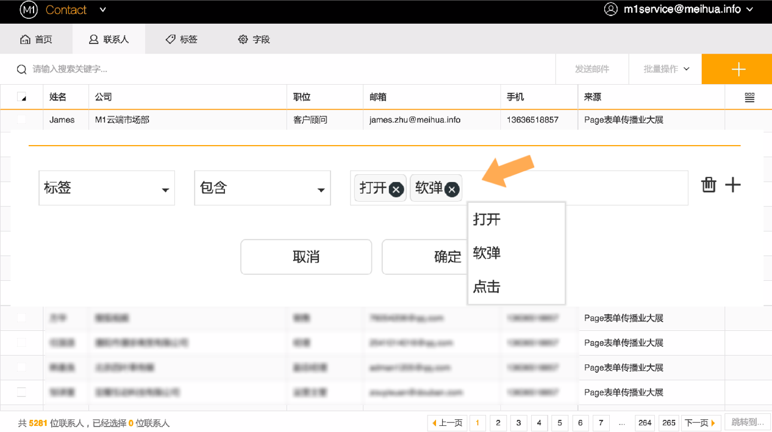Expand the 包含 condition dropdown
The image size is (772, 432).
click(262, 188)
